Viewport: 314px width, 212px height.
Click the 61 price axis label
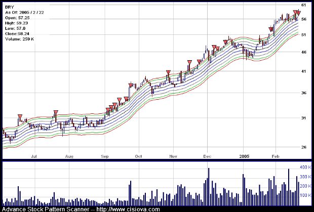click(303, 5)
